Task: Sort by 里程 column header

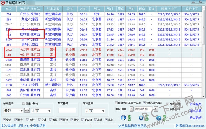Action: click(121, 9)
